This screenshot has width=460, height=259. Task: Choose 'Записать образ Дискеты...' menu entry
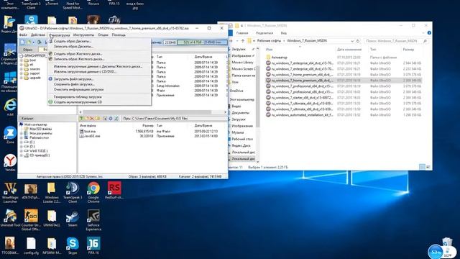[99, 46]
